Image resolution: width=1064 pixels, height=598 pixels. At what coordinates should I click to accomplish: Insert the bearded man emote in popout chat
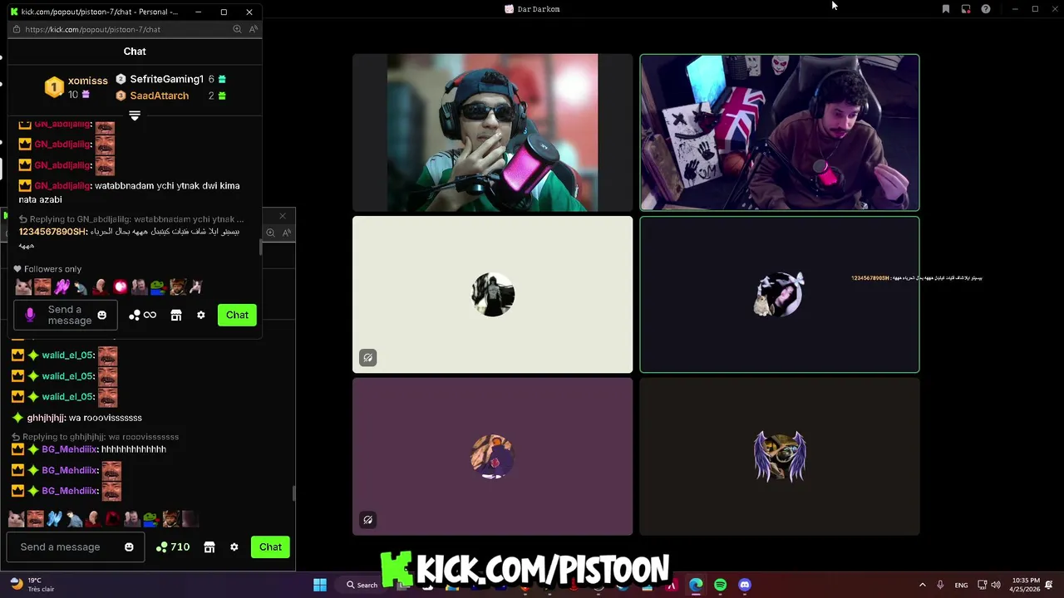coord(177,287)
